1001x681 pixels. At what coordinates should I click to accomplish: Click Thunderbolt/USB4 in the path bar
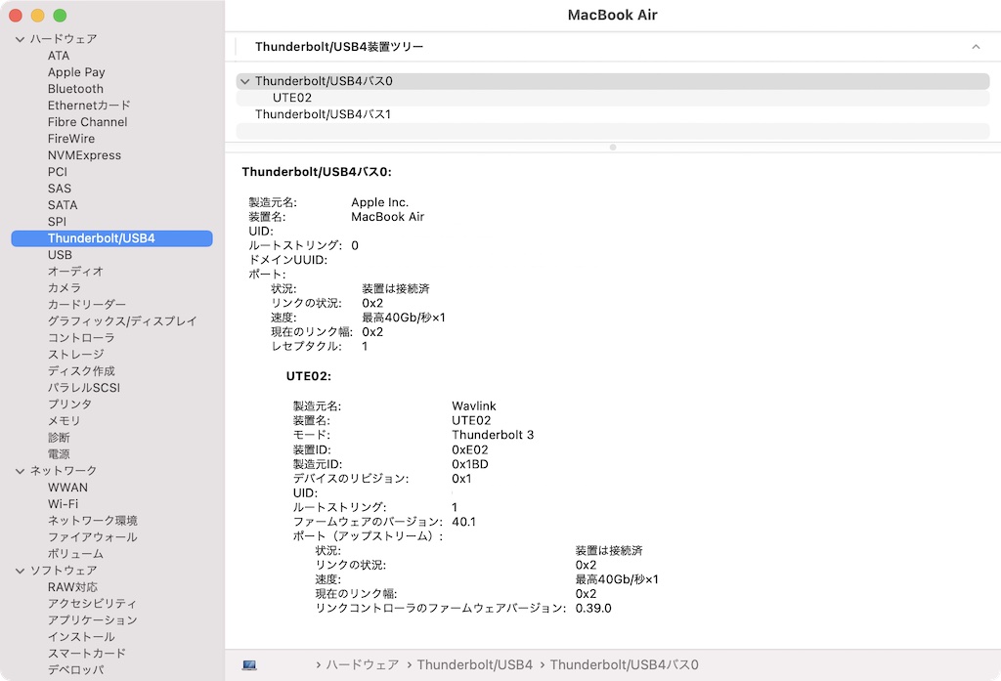474,665
